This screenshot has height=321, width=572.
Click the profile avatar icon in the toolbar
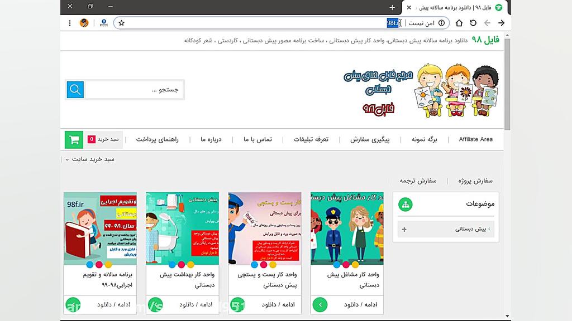[85, 23]
